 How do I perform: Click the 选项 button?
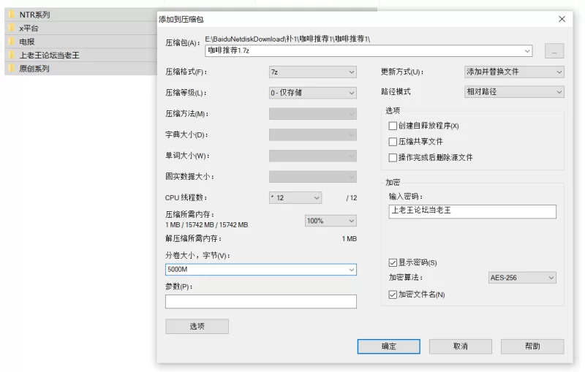[197, 327]
